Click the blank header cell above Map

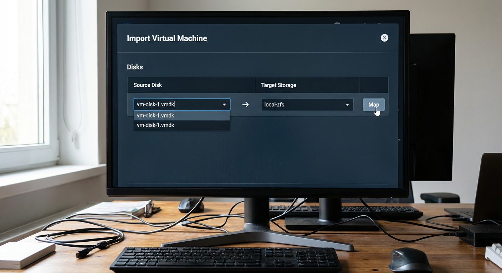[374, 85]
